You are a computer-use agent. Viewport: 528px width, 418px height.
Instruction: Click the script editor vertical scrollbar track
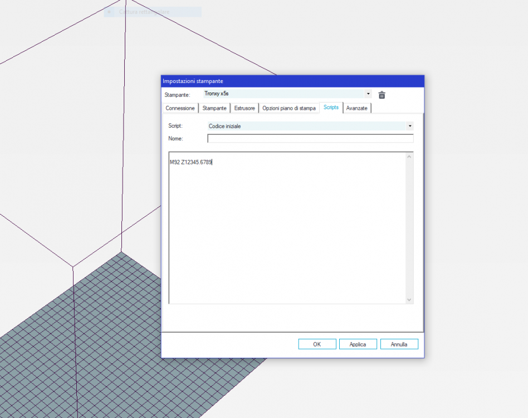409,229
